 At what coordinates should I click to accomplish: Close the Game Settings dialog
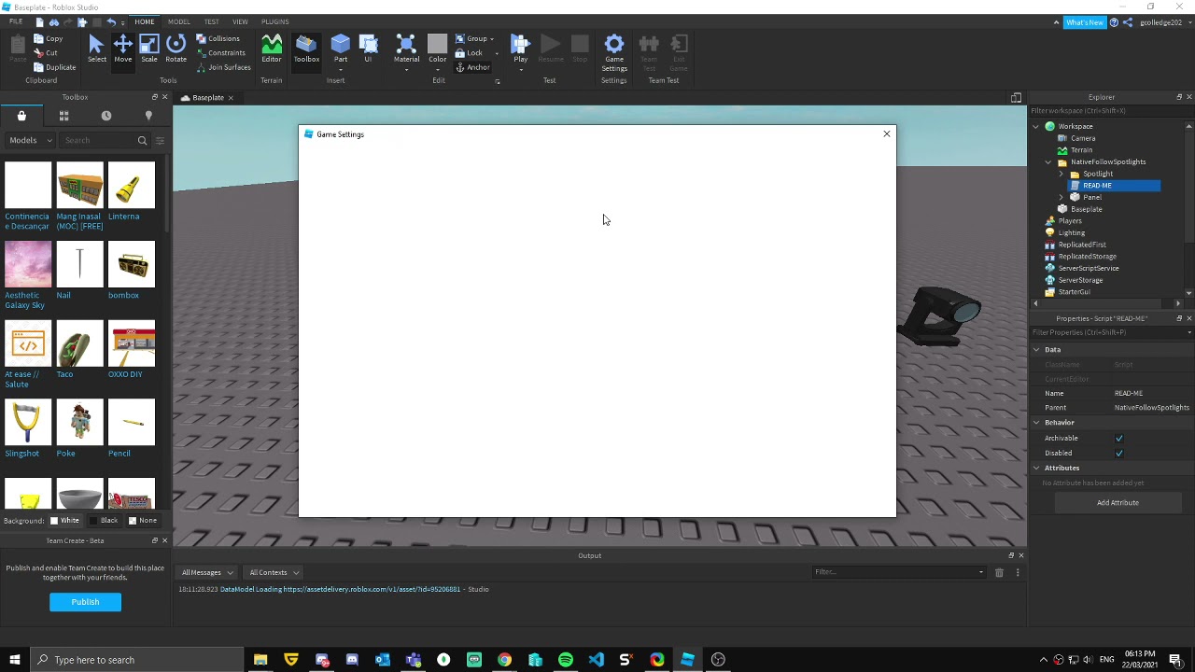coord(887,134)
